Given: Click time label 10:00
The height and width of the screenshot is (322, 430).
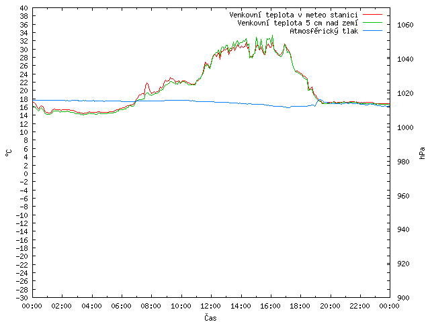Looking at the screenshot, I should coord(181,306).
